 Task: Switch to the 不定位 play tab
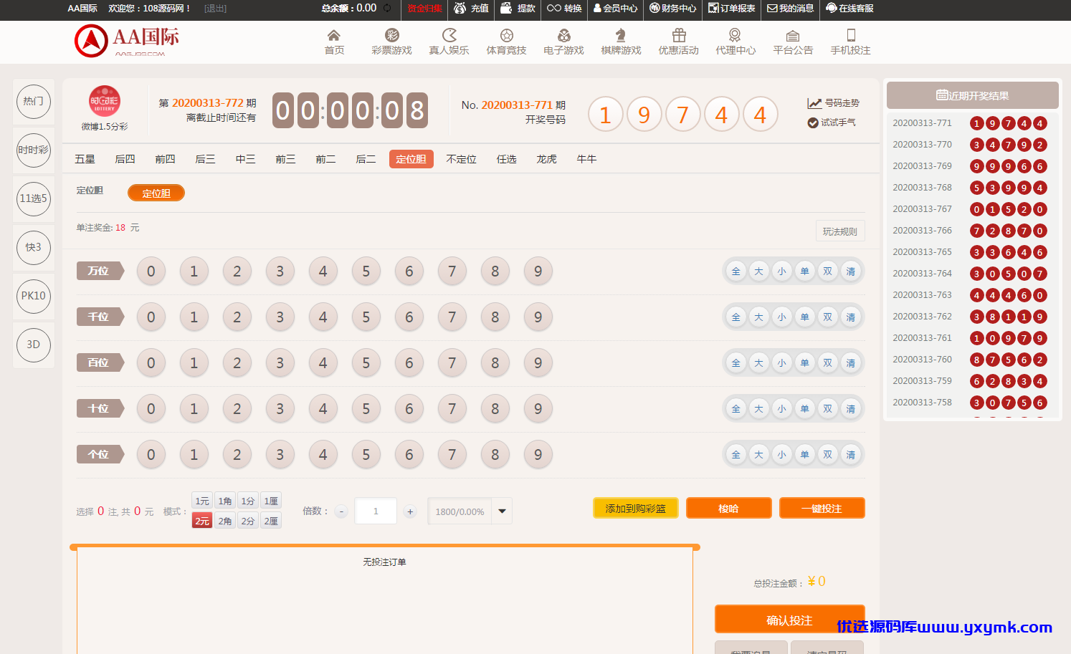point(461,159)
